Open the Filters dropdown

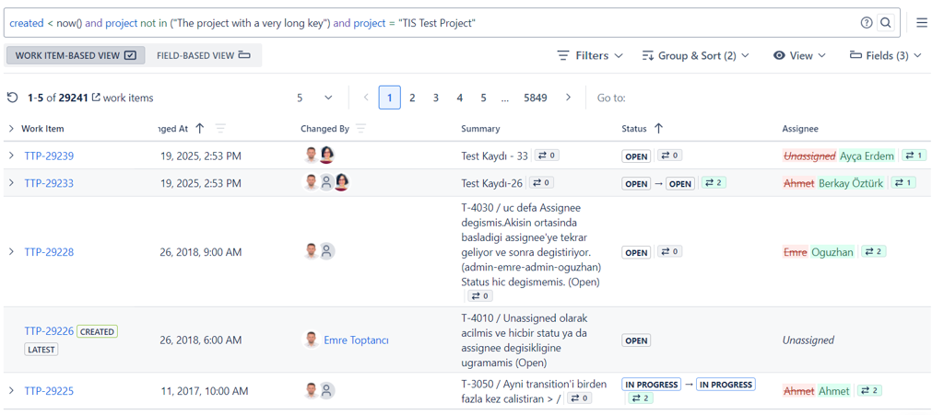590,55
